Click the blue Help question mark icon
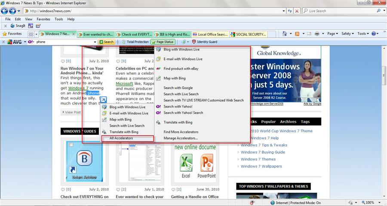This screenshot has width=387, height=206. [373, 34]
